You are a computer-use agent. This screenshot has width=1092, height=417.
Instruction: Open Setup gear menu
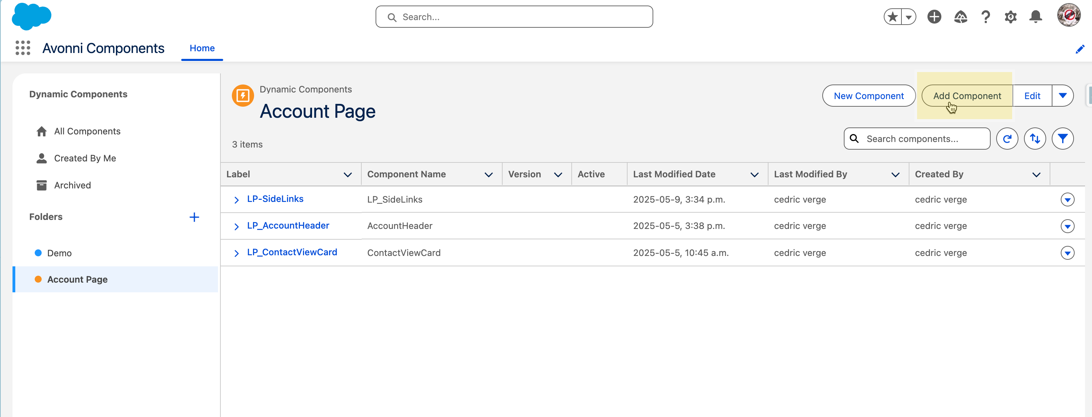pyautogui.click(x=1010, y=17)
